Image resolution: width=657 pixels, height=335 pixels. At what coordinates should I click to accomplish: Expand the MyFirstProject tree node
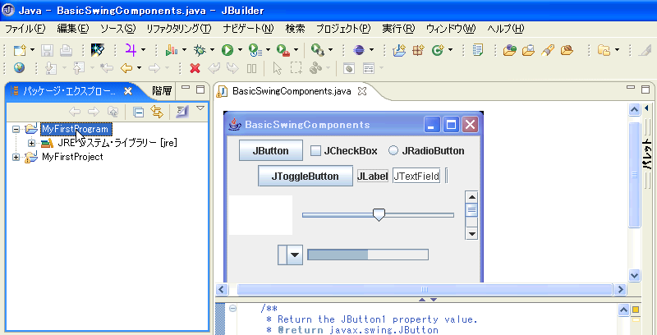(x=17, y=157)
